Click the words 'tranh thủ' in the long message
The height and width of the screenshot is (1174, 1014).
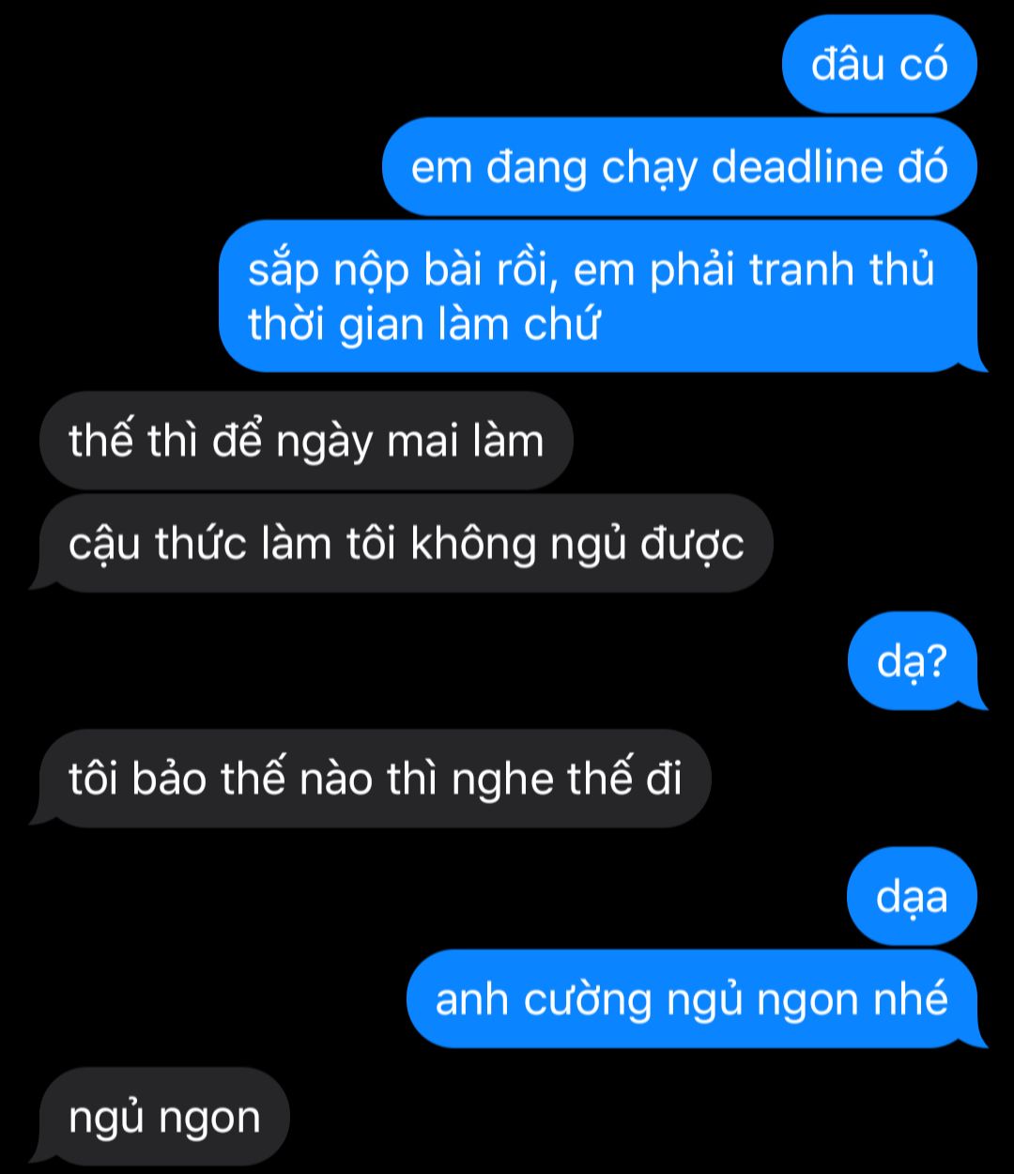click(842, 270)
